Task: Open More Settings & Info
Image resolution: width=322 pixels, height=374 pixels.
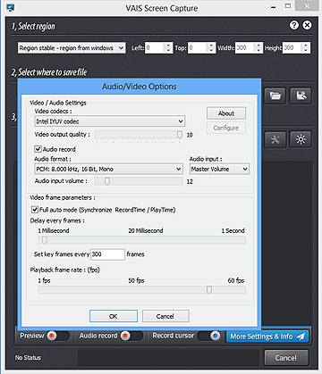Action: point(267,337)
